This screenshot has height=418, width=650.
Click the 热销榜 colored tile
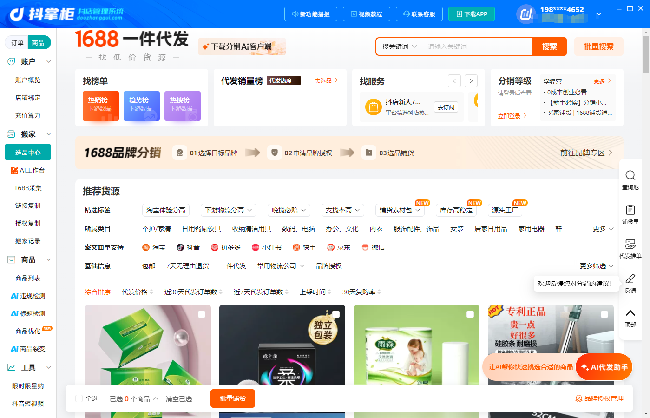tap(101, 106)
